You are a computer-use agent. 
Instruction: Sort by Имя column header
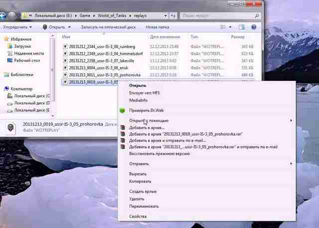coord(66,37)
